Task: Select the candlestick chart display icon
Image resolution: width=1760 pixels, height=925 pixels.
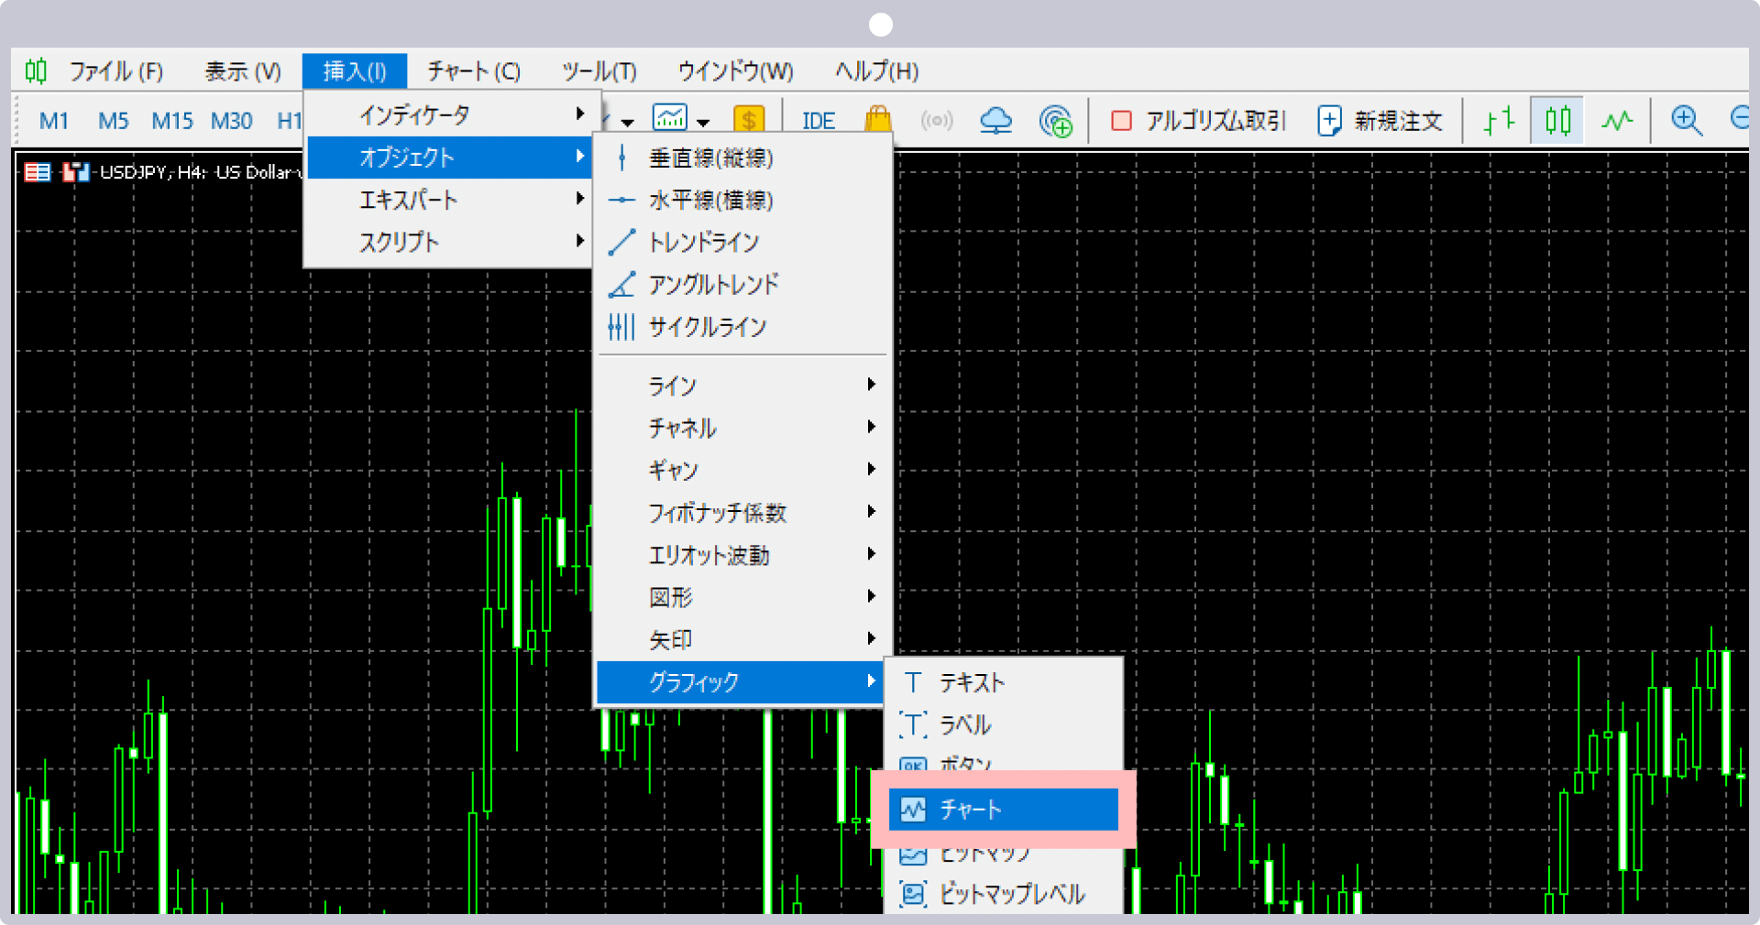Action: (x=1556, y=119)
